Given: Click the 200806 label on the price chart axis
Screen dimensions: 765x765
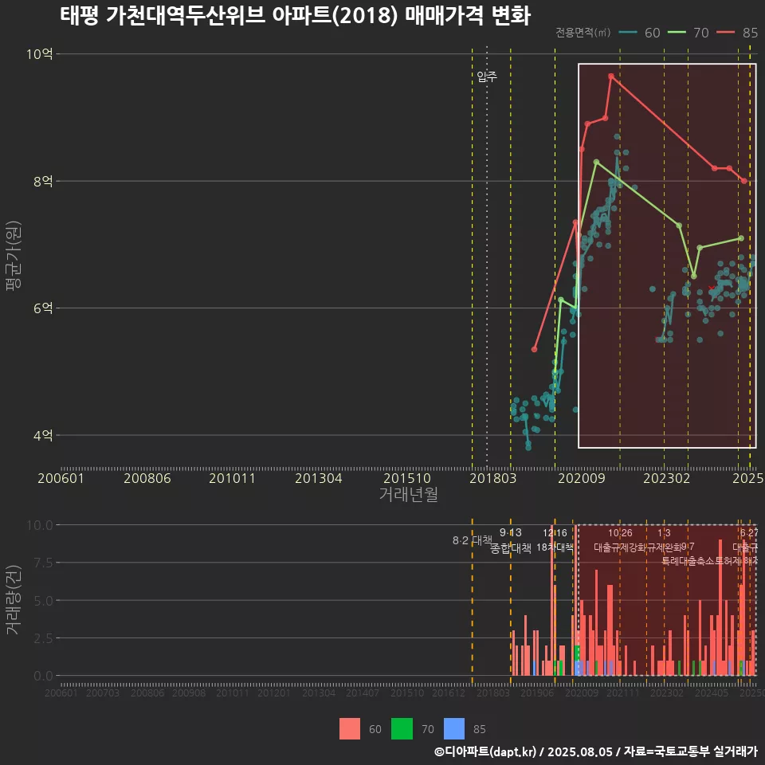Looking at the screenshot, I should coord(147,478).
